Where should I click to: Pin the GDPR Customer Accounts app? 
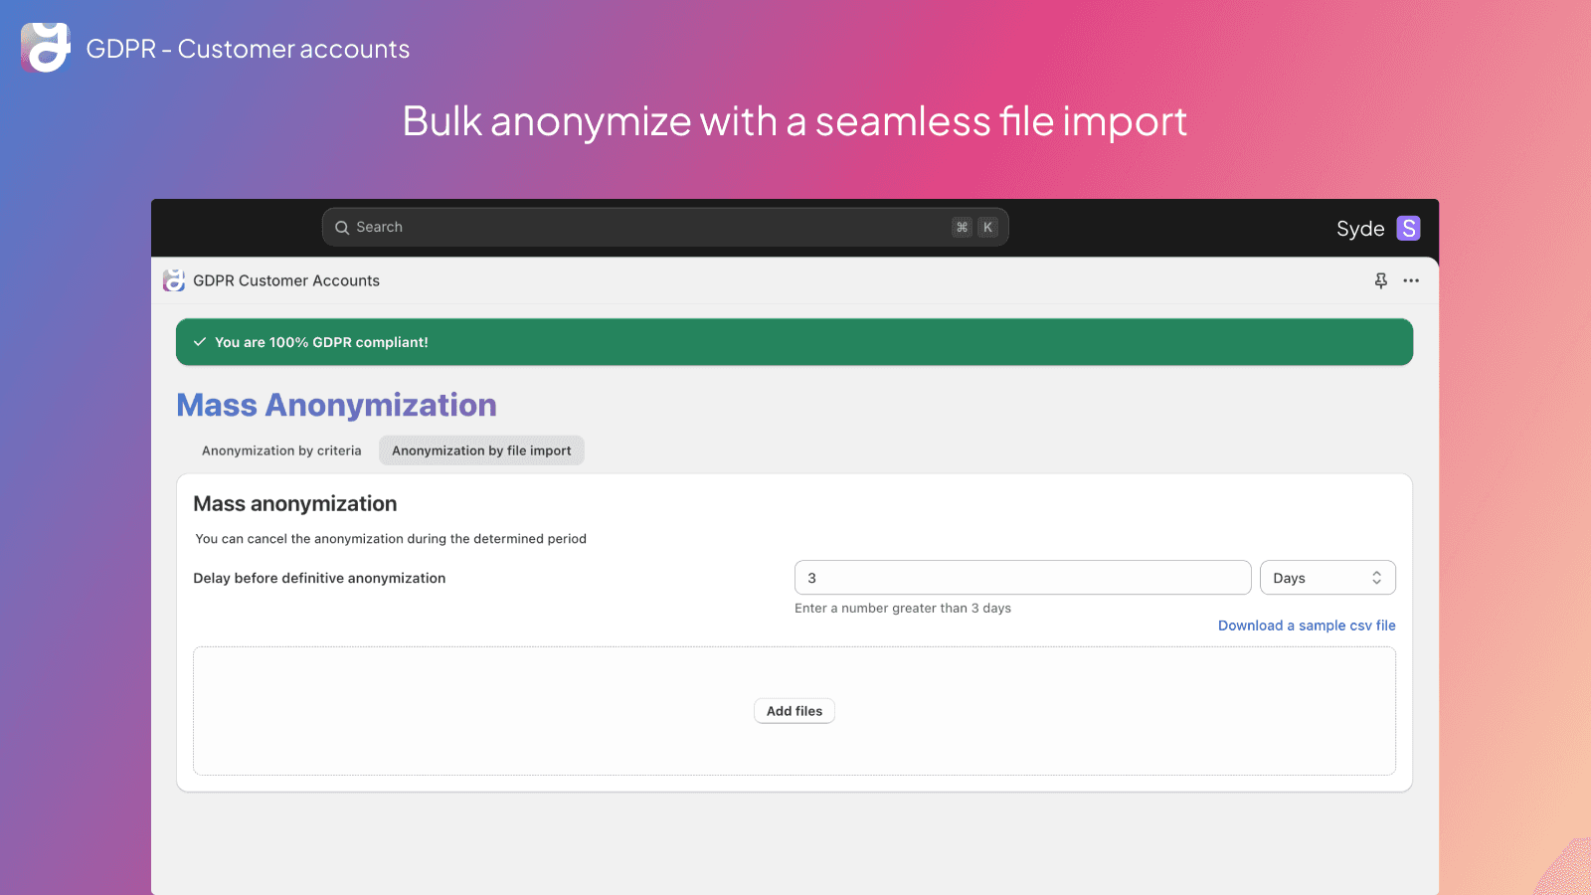(1381, 280)
